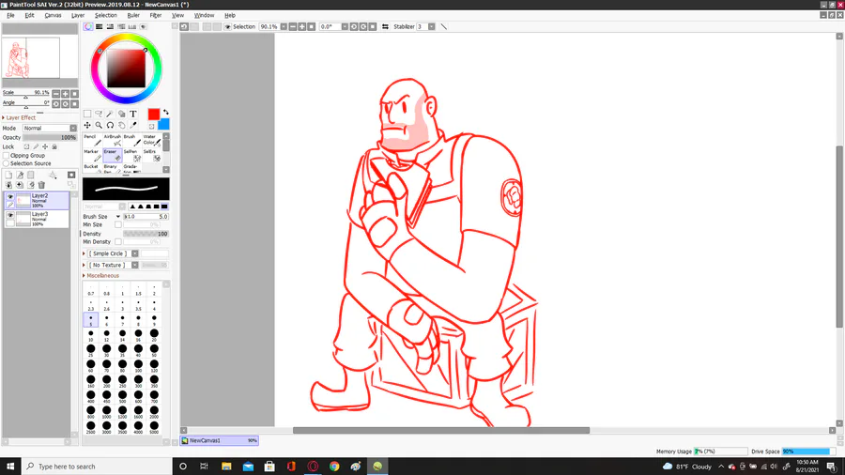Open the Selection menu
Screen dimensions: 845x475
[105, 15]
